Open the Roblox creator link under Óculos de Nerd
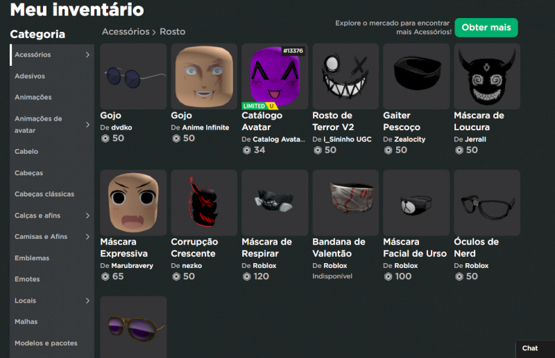 click(477, 265)
